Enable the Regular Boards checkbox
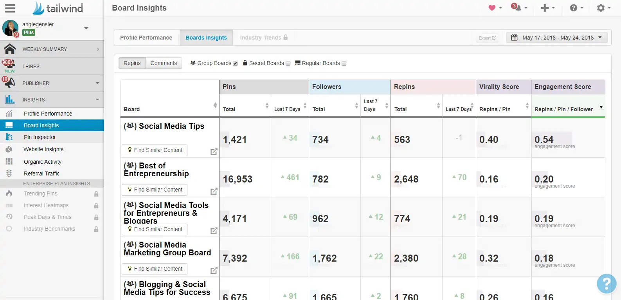This screenshot has width=621, height=300. (344, 63)
